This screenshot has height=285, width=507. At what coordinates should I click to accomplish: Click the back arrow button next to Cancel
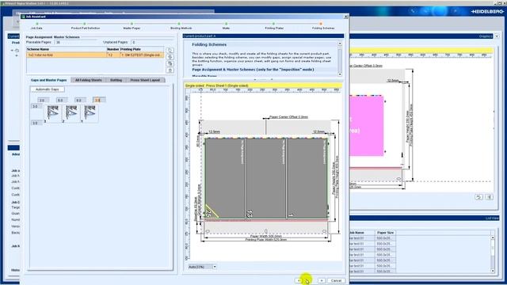point(299,280)
